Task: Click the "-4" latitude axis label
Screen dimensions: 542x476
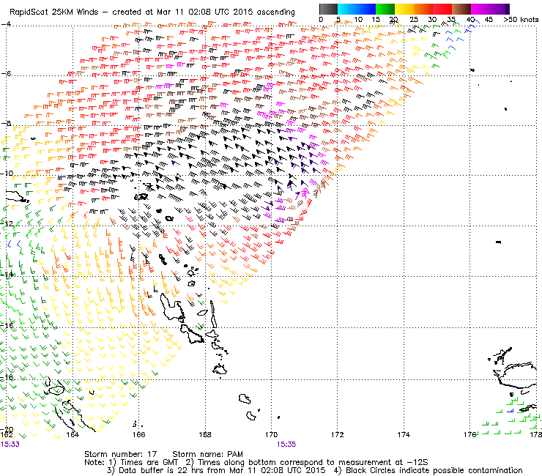Action: click(6, 24)
